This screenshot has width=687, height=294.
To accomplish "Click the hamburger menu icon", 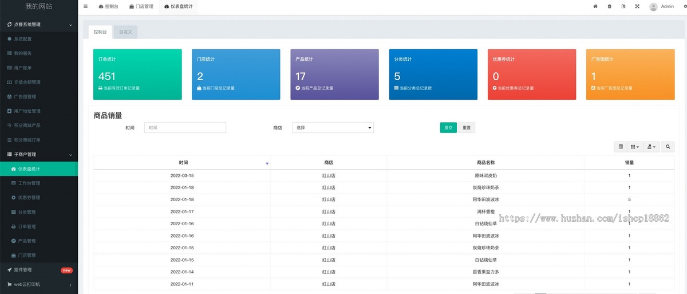I will pyautogui.click(x=85, y=6).
